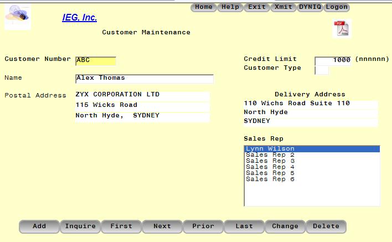Click Exit in the top bar

click(x=256, y=7)
